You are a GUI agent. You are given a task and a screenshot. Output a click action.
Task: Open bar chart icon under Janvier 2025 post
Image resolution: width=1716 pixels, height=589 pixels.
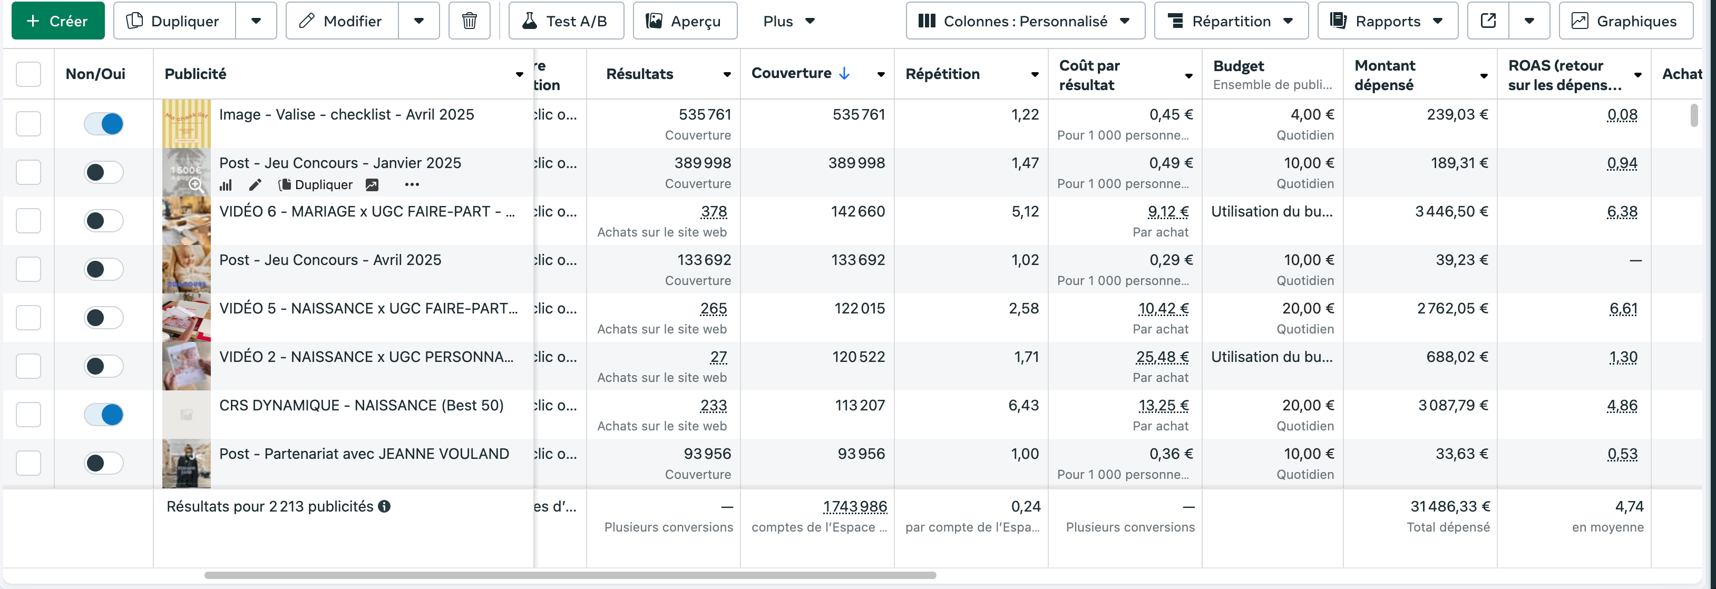pos(226,185)
